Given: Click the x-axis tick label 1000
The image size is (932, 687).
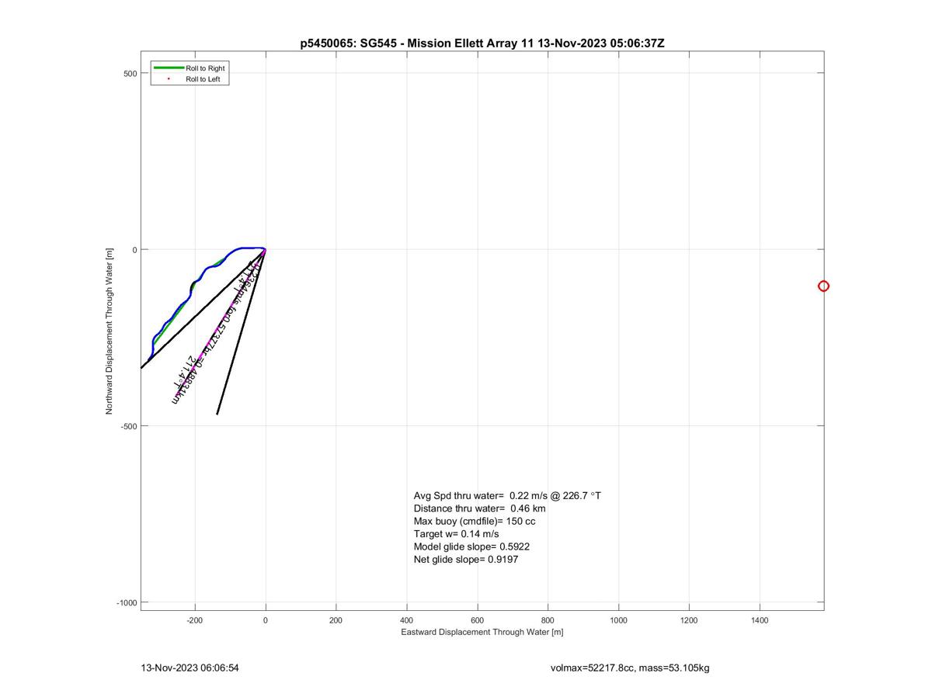Looking at the screenshot, I should tap(619, 620).
